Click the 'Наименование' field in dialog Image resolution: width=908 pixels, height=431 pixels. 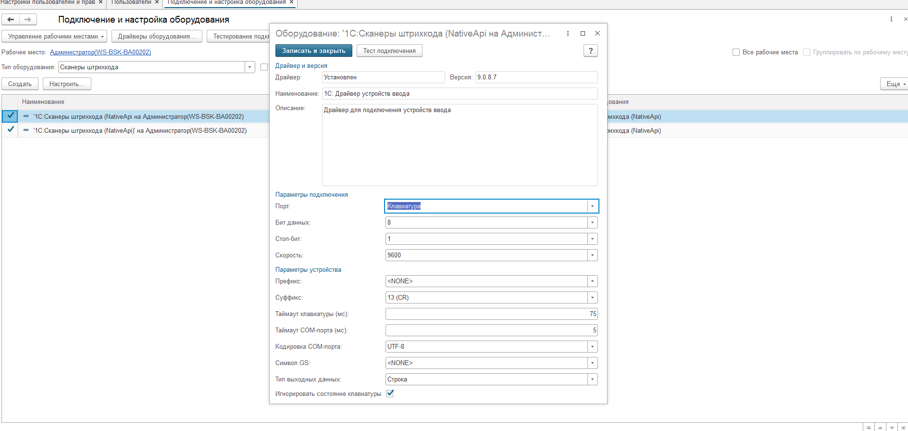(460, 94)
